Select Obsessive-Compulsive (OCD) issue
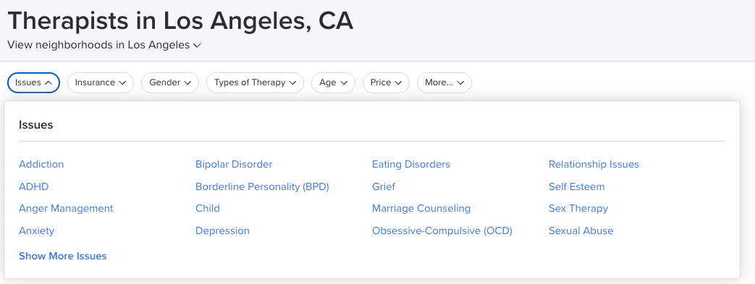 (x=442, y=231)
